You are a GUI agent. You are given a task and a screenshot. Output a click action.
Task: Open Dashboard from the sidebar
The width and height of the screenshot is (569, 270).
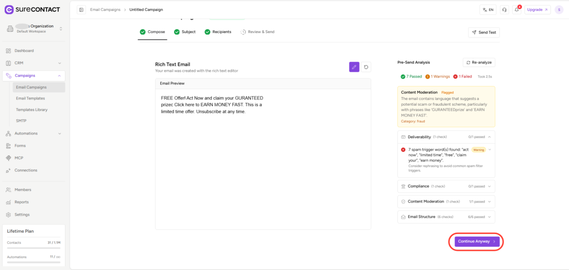pyautogui.click(x=24, y=51)
